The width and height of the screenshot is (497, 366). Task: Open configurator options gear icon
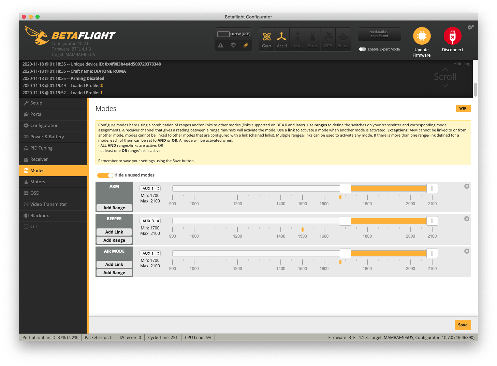pyautogui.click(x=471, y=27)
